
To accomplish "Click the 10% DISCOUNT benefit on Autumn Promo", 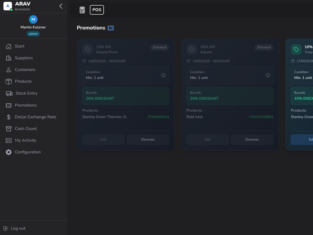I will [x=100, y=98].
